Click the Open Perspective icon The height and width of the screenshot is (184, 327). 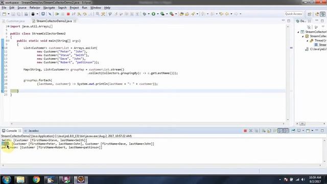point(309,14)
